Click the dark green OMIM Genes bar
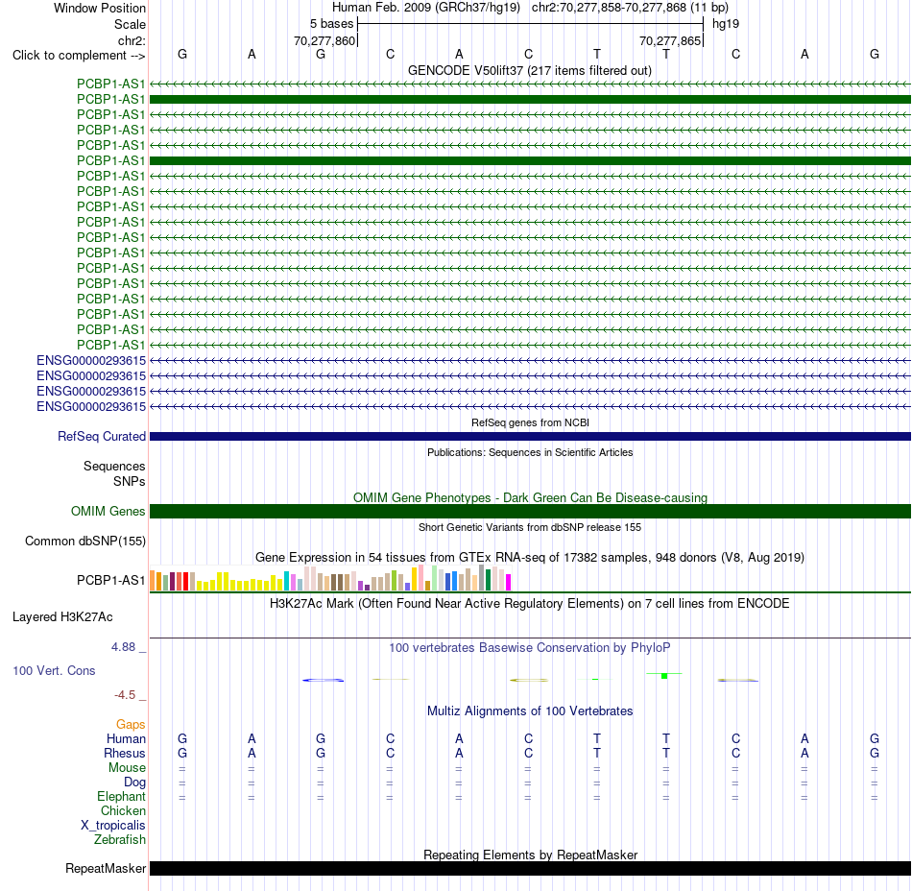The width and height of the screenshot is (912, 891). pos(530,511)
